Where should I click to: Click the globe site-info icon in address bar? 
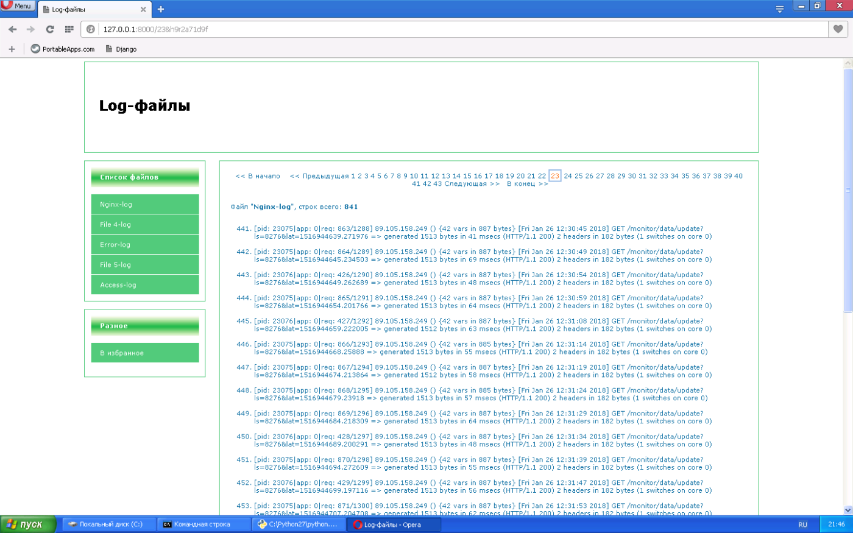coord(91,29)
